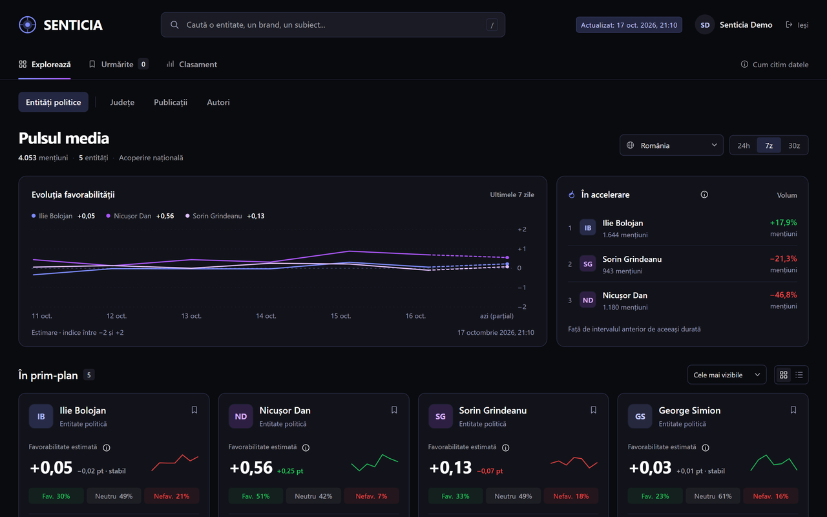Click the search magnifier icon
The height and width of the screenshot is (517, 827).
click(x=174, y=25)
